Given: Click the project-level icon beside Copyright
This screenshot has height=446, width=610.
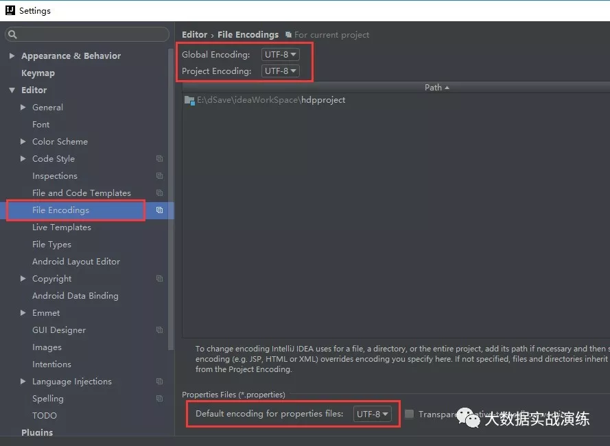Looking at the screenshot, I should point(159,279).
